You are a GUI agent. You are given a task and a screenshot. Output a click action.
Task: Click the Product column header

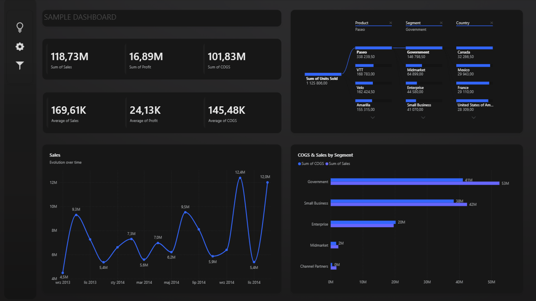pyautogui.click(x=362, y=23)
